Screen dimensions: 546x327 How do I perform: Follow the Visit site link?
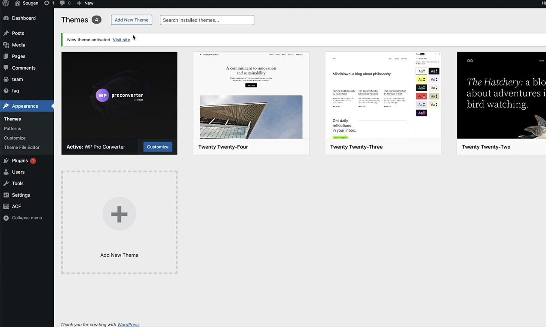(x=121, y=40)
